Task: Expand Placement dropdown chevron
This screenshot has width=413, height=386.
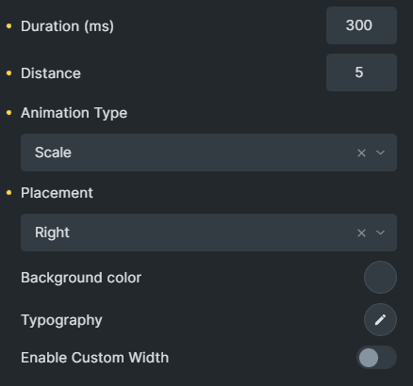Action: [x=380, y=233]
